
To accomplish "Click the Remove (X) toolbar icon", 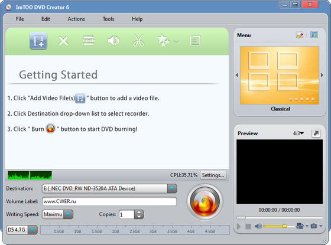I will click(x=63, y=41).
